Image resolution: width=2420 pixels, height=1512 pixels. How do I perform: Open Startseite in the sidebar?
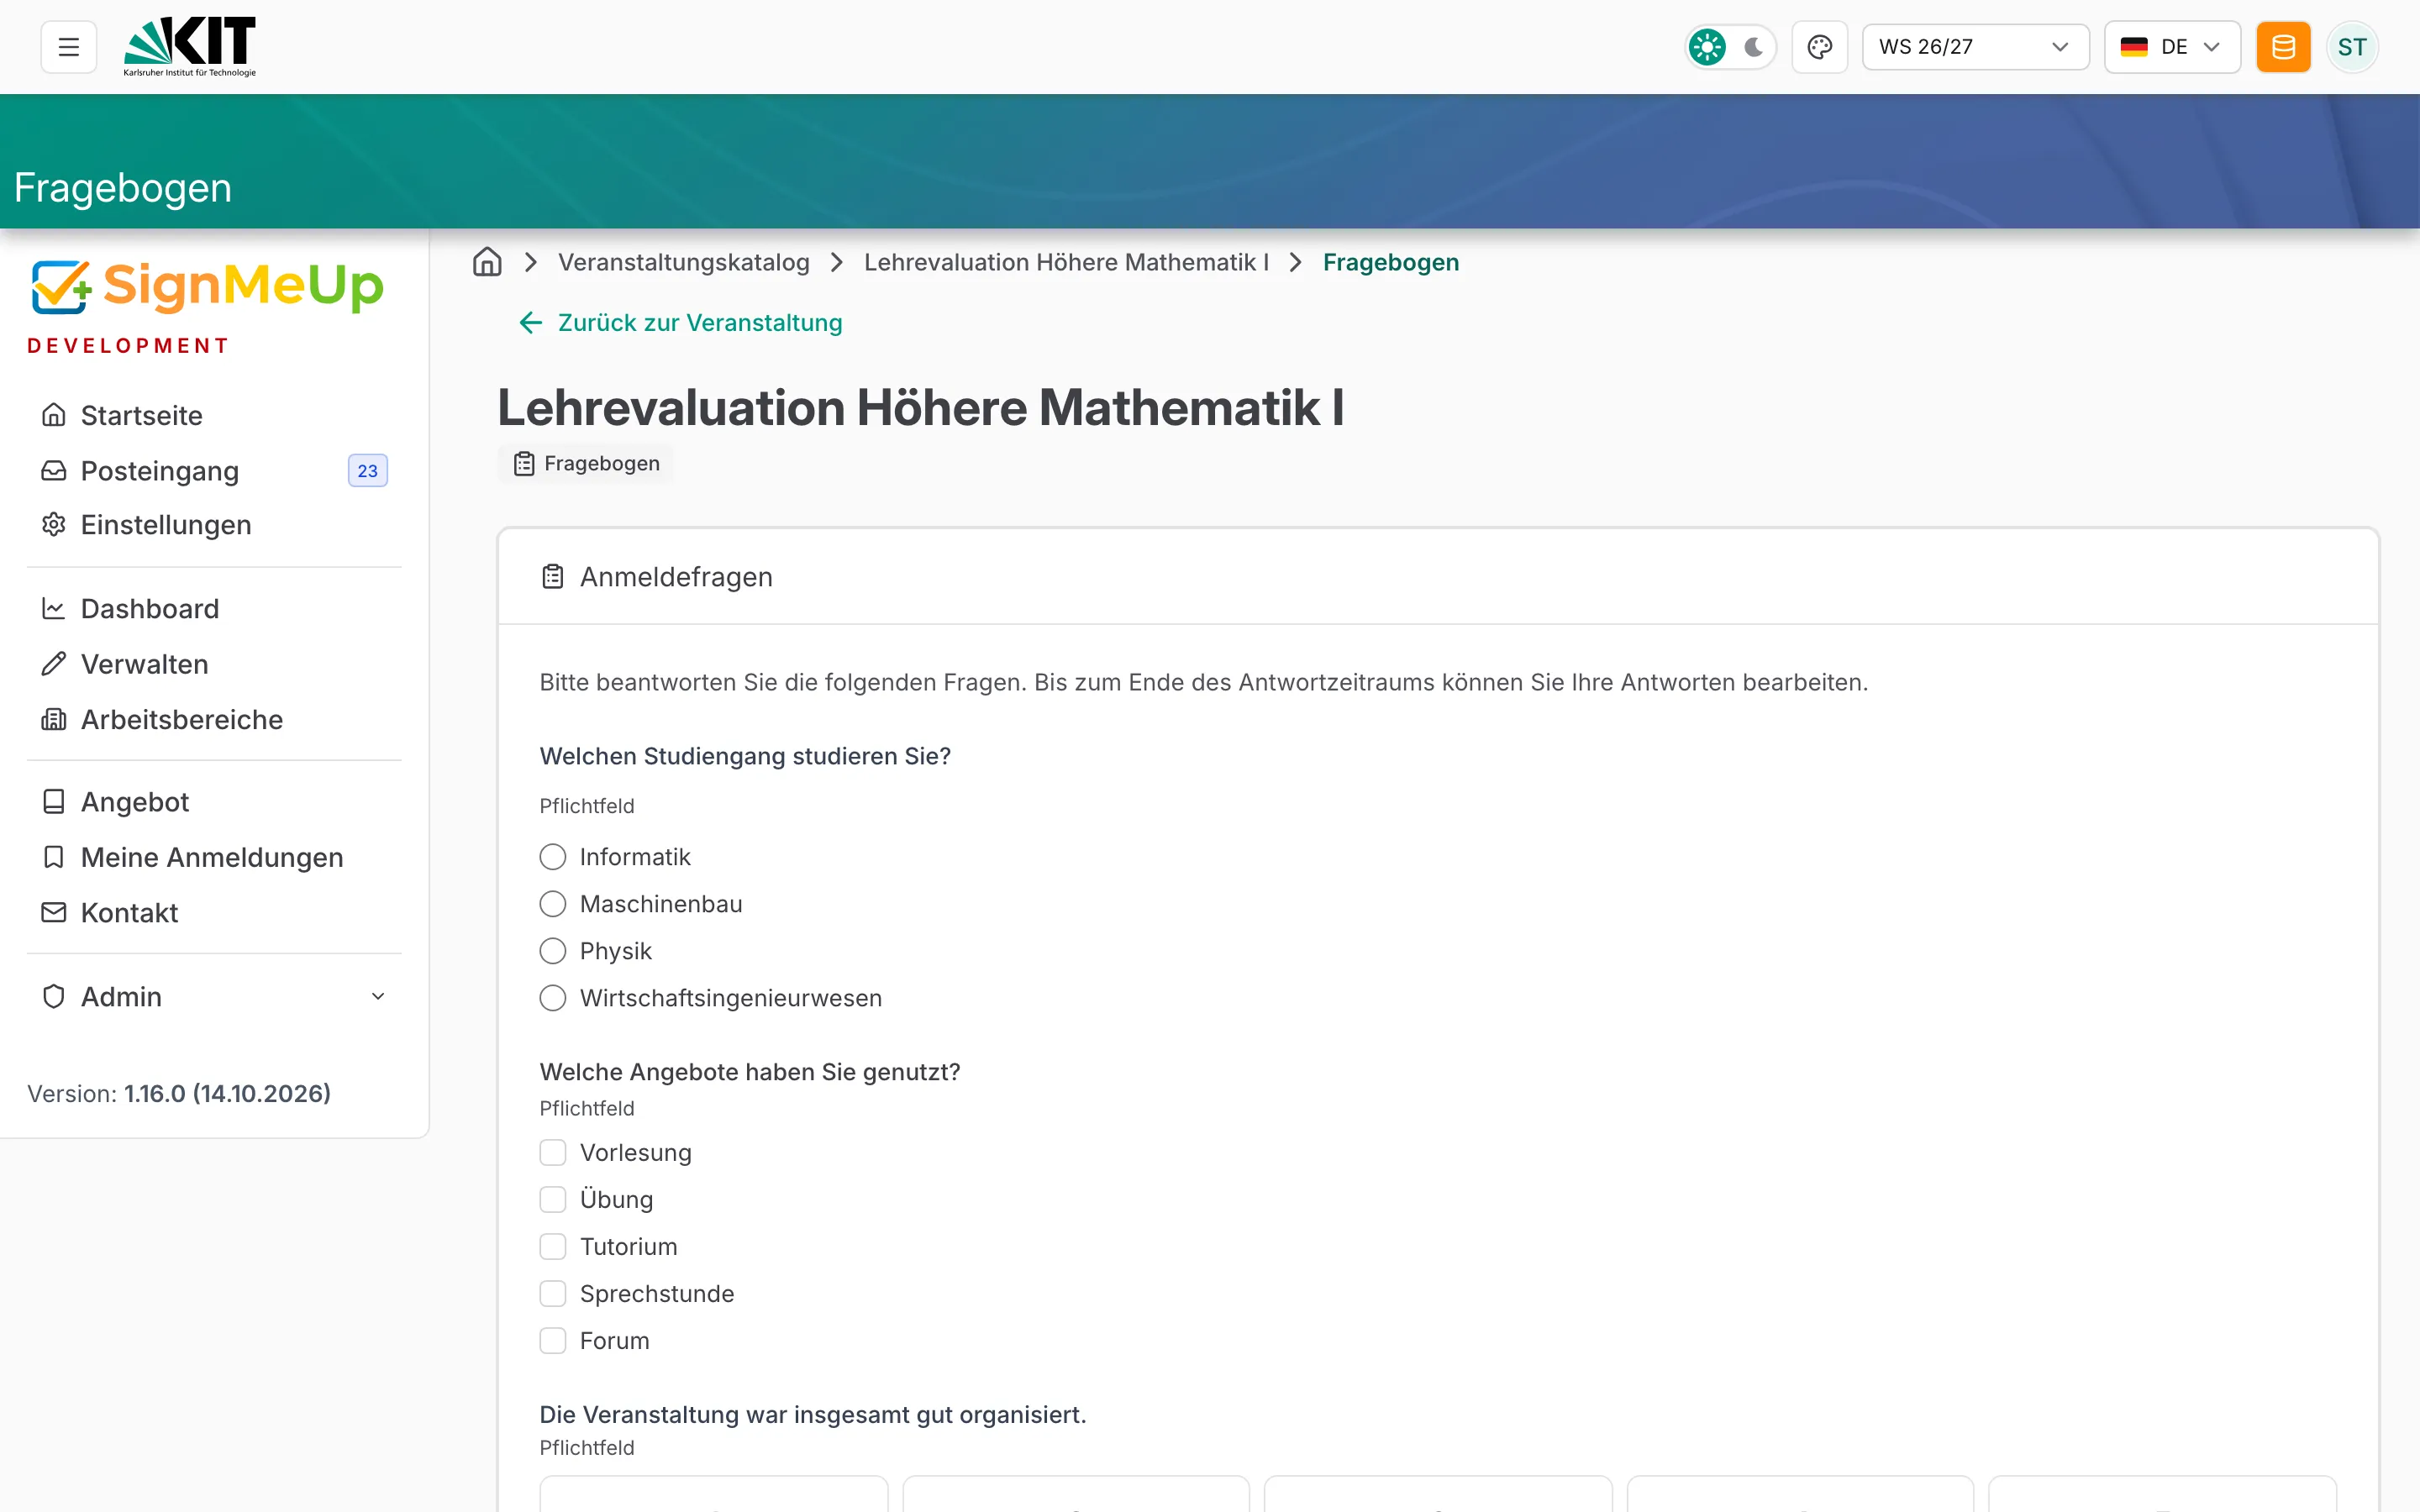[214, 415]
